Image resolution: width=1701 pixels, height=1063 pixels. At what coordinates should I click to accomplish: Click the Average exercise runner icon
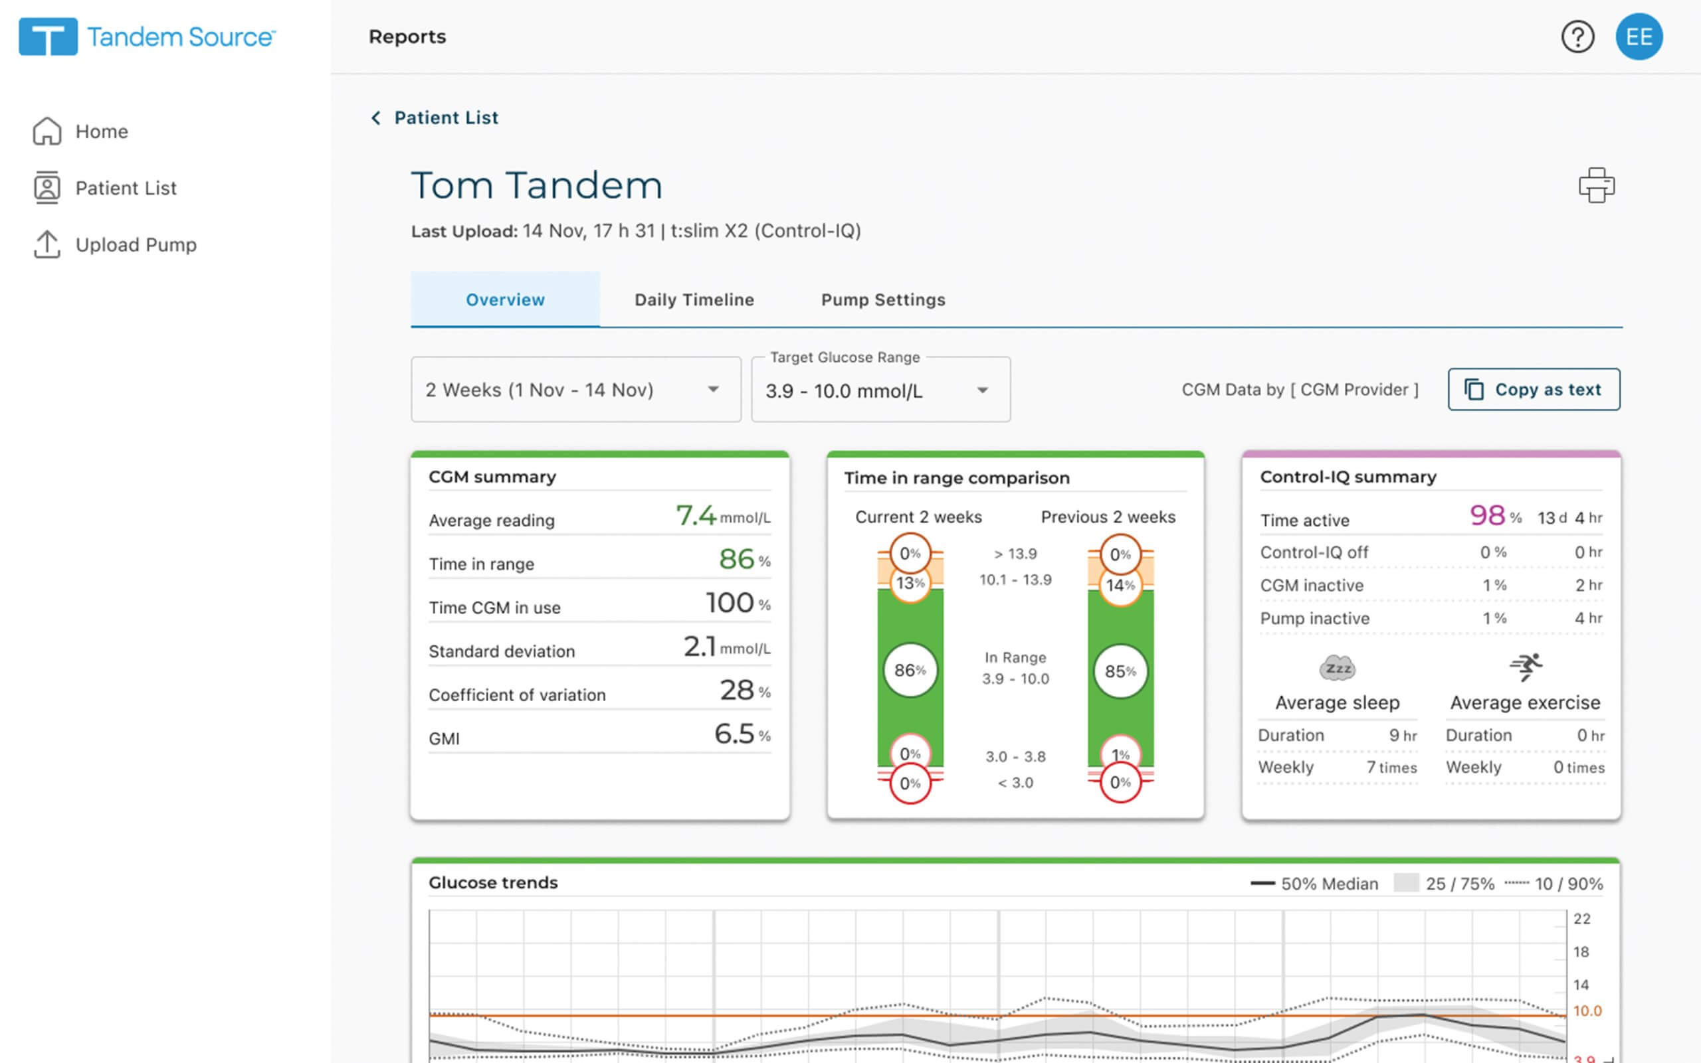coord(1525,667)
